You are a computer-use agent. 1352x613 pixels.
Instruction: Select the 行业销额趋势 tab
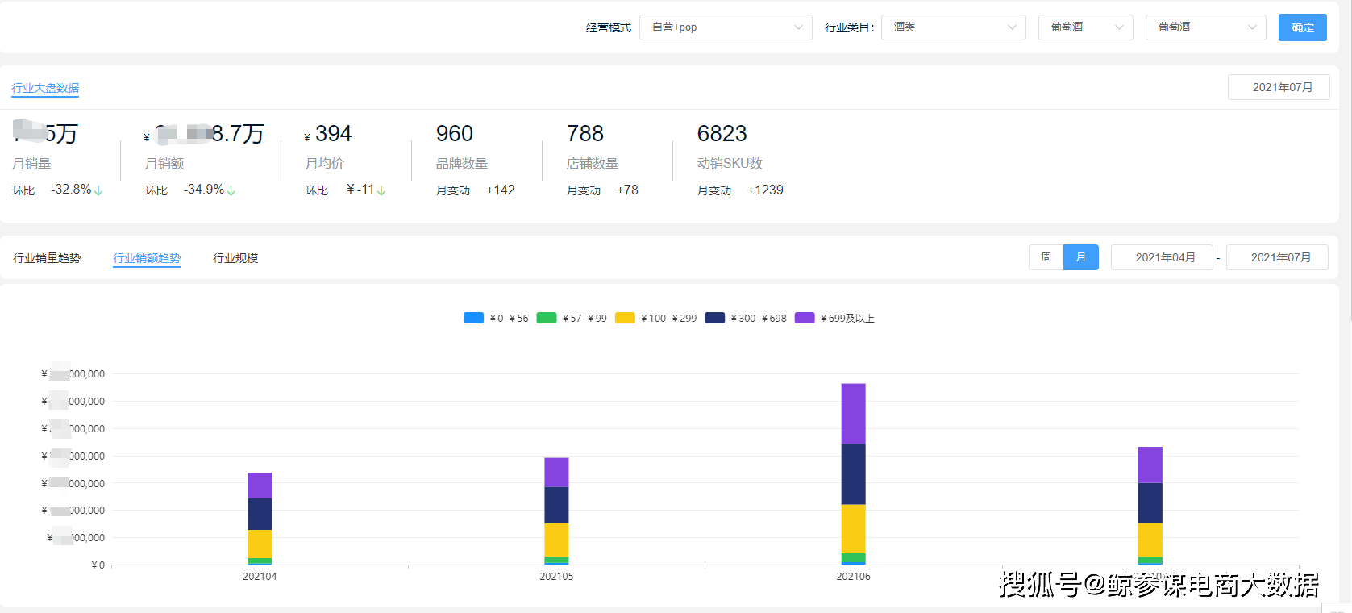147,258
